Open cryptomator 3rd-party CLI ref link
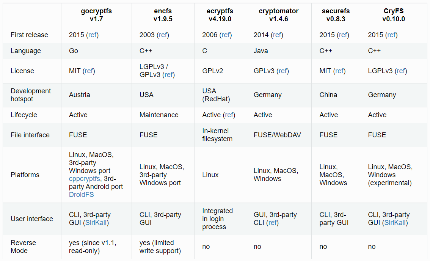430x261 pixels. point(272,223)
